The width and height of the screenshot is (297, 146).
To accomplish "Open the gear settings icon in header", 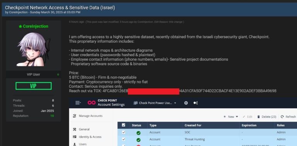I will [186, 103].
